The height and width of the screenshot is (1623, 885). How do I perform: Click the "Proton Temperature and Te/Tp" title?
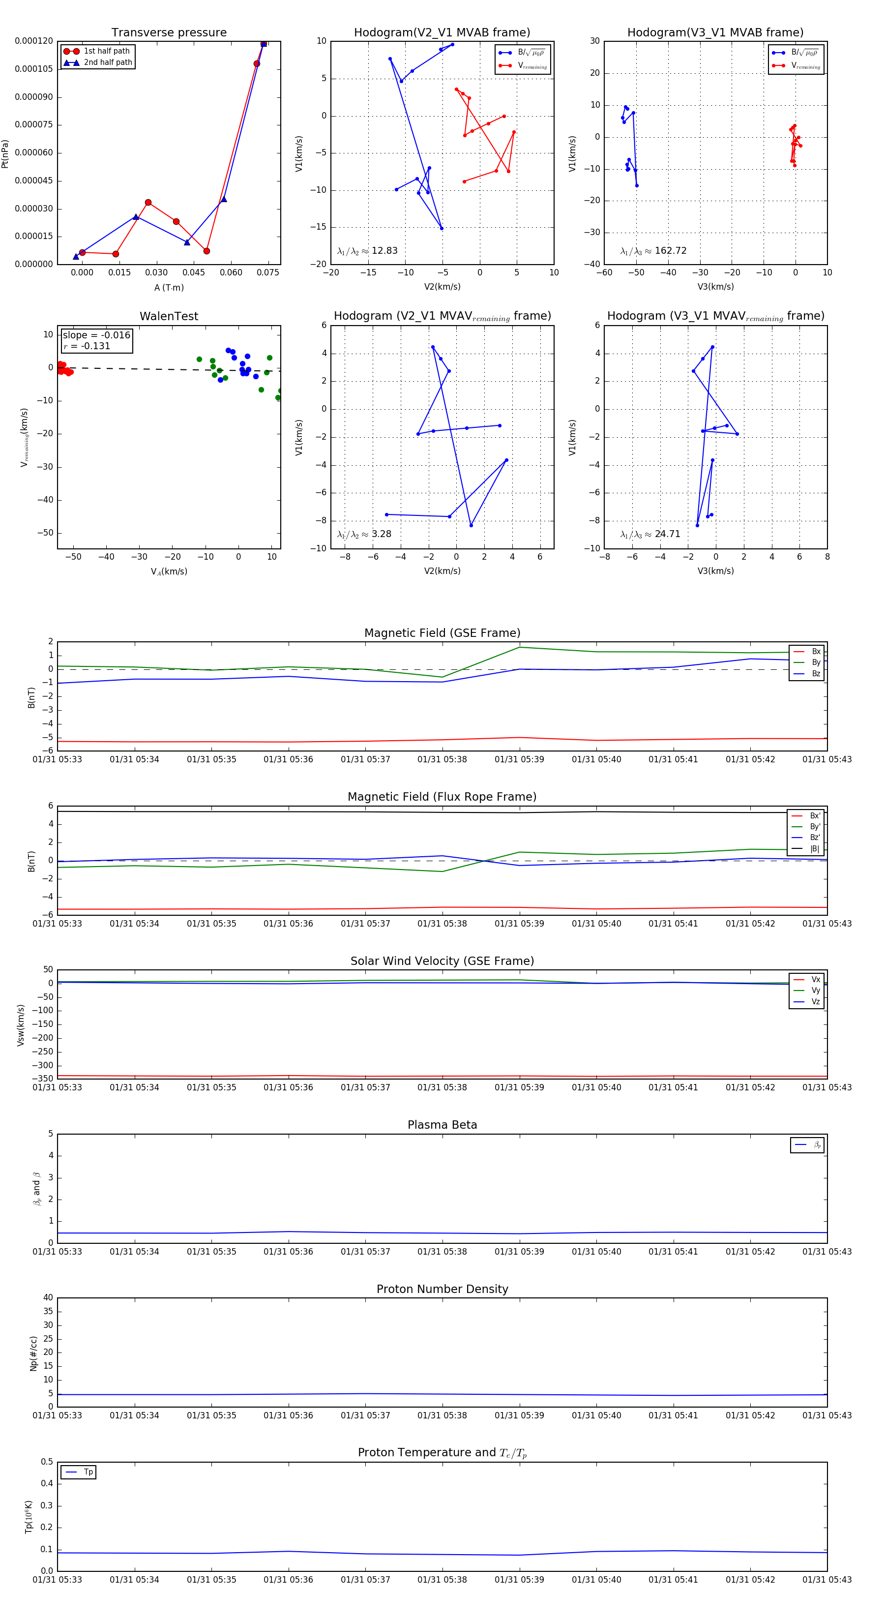click(x=442, y=1453)
